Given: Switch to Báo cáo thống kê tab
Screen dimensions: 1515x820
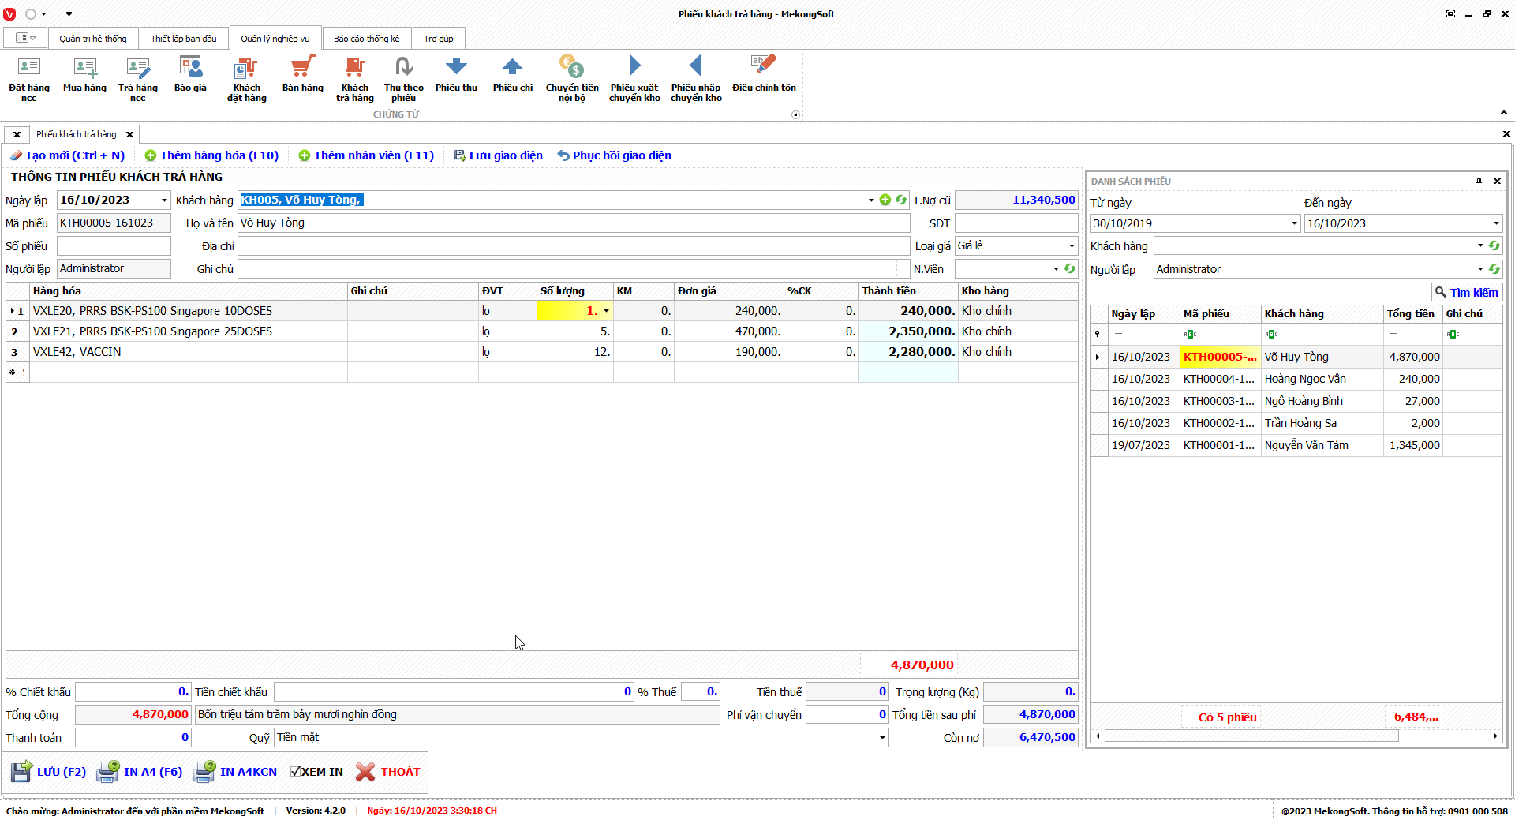Looking at the screenshot, I should coord(366,39).
